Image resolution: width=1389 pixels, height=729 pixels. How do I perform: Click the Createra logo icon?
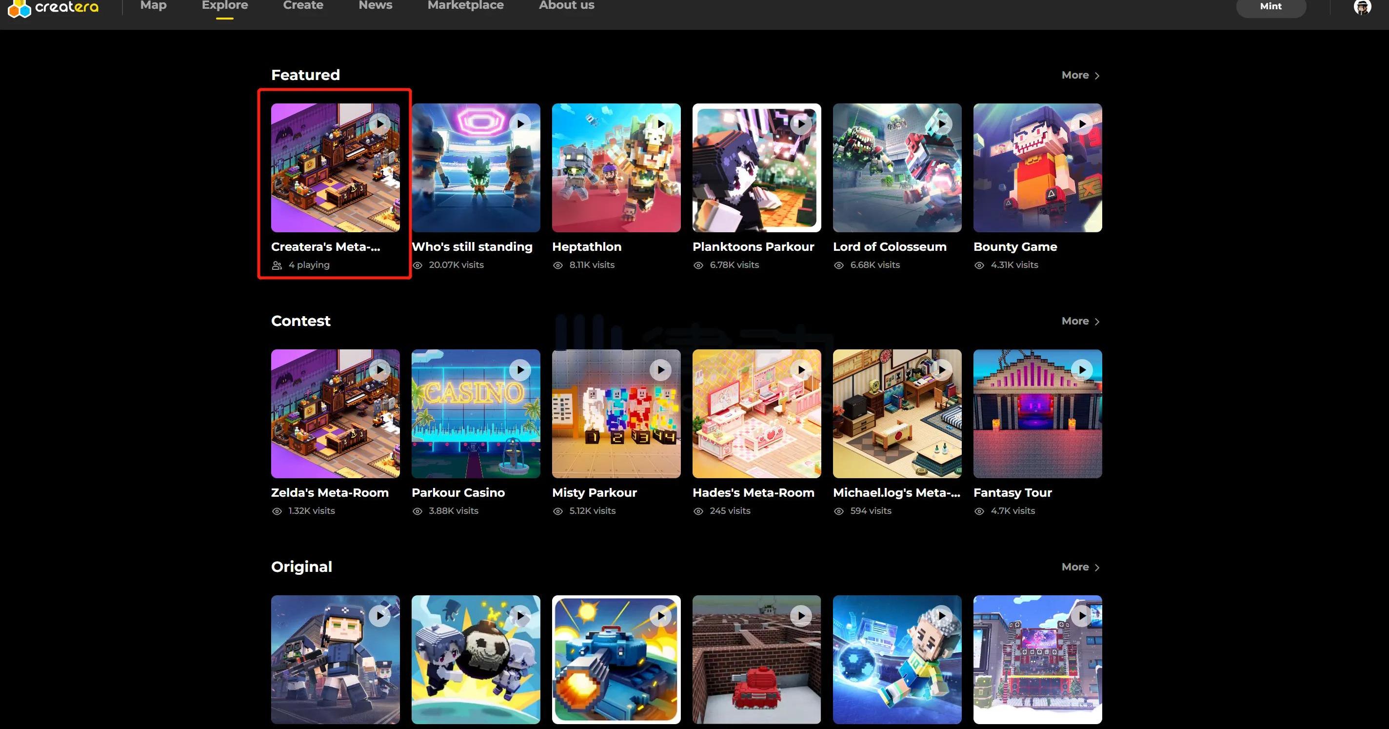click(x=20, y=8)
